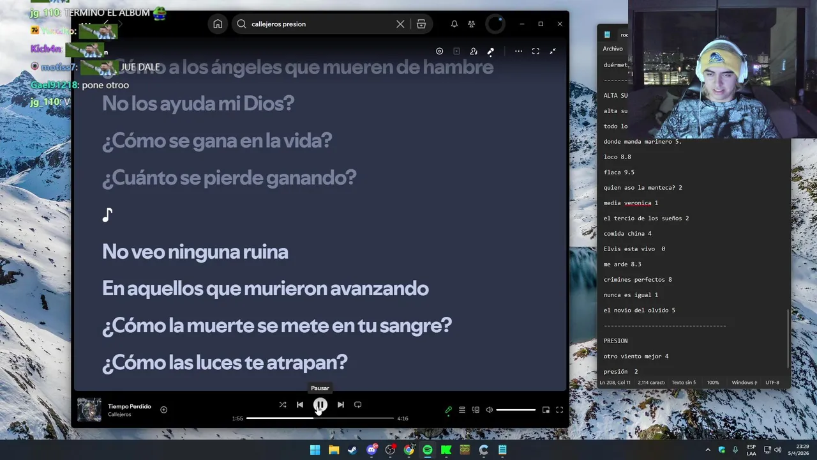Screen dimensions: 817x460
Task: Clear the Spotify search field
Action: pyautogui.click(x=400, y=24)
